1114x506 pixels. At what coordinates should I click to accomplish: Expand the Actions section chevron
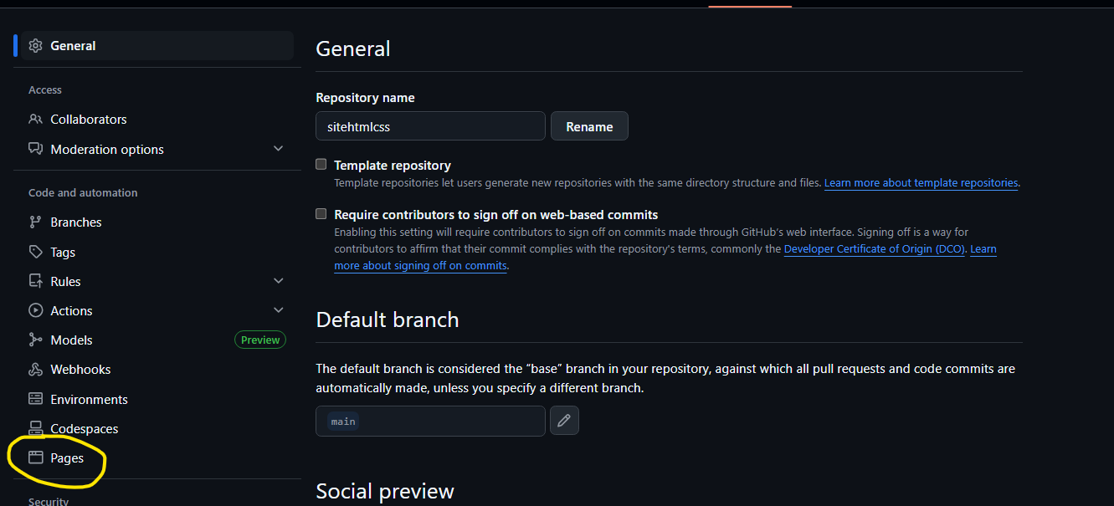(x=279, y=310)
